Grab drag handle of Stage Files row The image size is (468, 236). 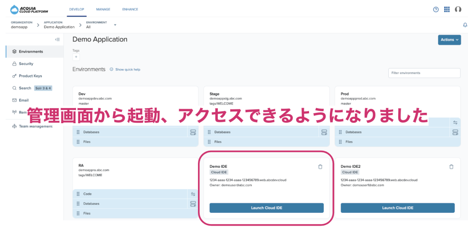click(209, 142)
